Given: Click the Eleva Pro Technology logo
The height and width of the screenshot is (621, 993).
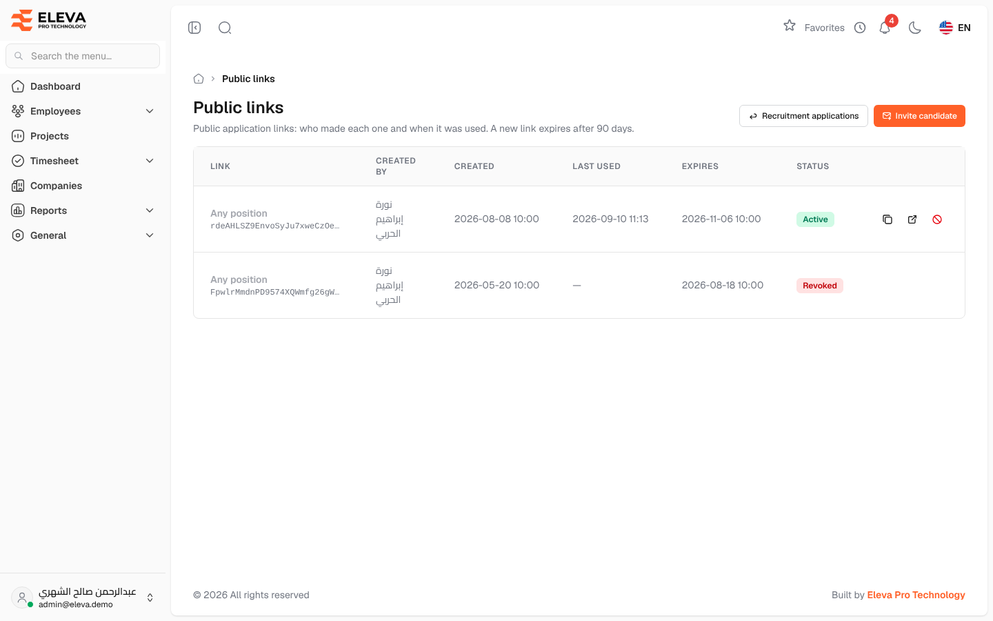Looking at the screenshot, I should (x=49, y=20).
